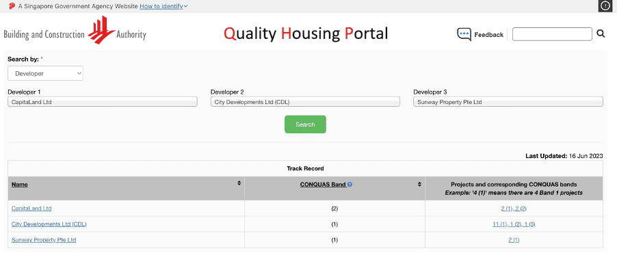
Task: Click the search magnifier icon
Action: [601, 34]
